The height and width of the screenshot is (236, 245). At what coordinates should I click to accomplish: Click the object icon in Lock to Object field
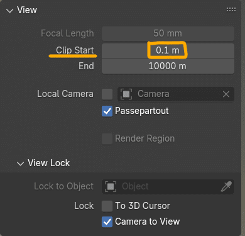[111, 186]
